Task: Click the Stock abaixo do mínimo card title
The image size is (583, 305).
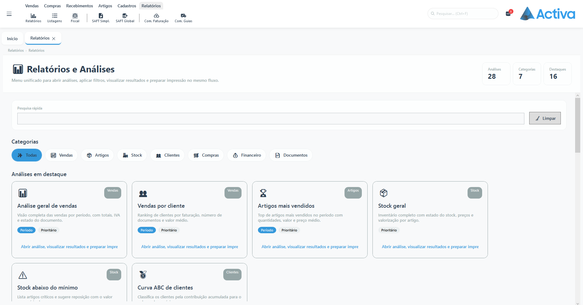Action: click(47, 288)
